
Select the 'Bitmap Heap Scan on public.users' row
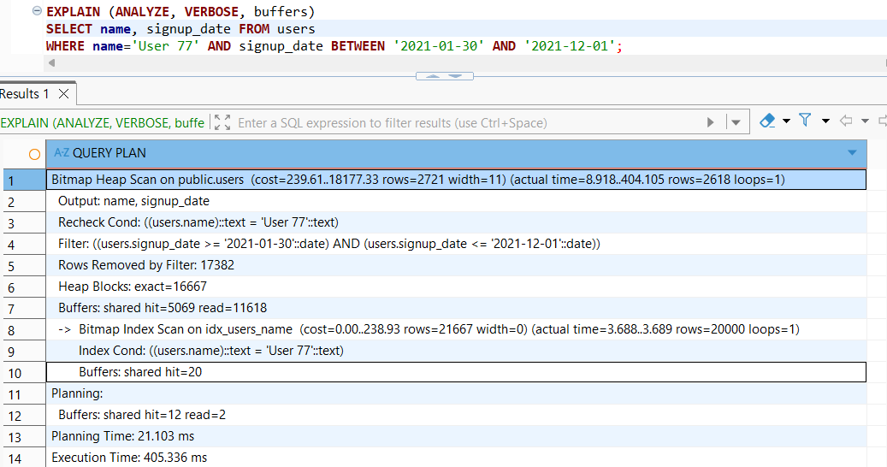[x=456, y=180]
